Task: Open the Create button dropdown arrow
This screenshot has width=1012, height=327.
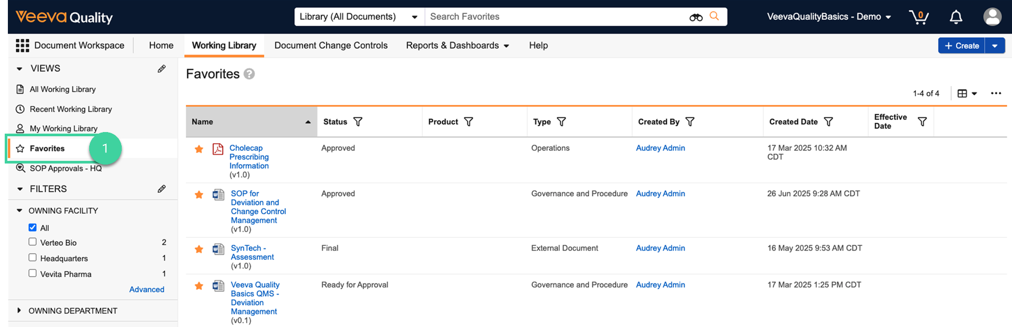Action: tap(995, 46)
